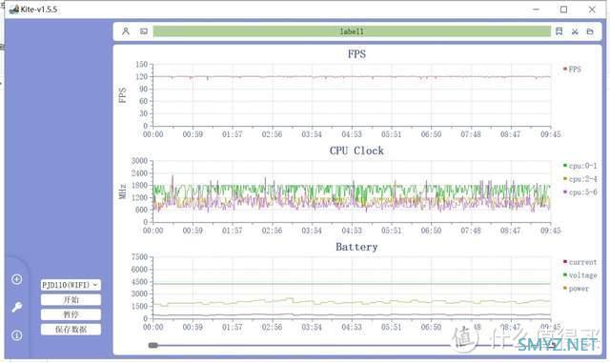Open the wrench settings icon in sidebar

(17, 307)
